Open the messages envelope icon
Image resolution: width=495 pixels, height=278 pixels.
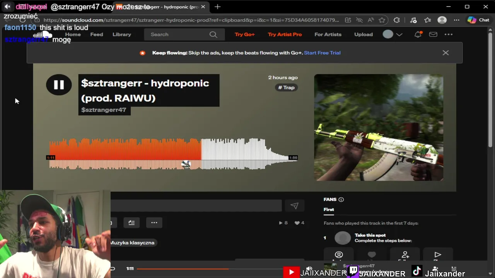(433, 34)
